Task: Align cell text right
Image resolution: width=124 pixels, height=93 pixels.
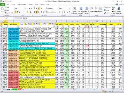Action: point(38,12)
